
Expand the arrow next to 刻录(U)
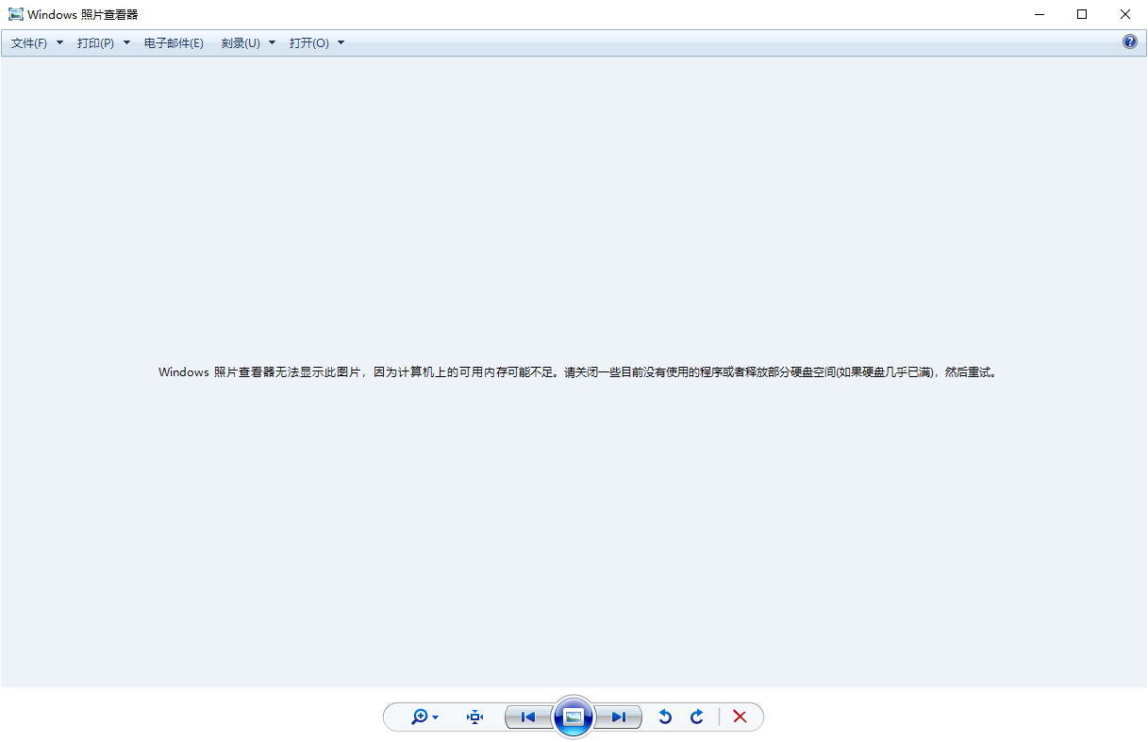273,43
